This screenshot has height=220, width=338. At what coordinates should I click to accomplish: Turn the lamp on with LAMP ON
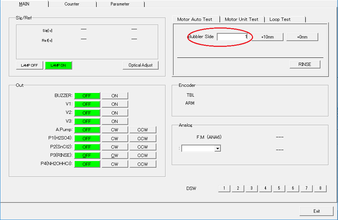pyautogui.click(x=58, y=65)
